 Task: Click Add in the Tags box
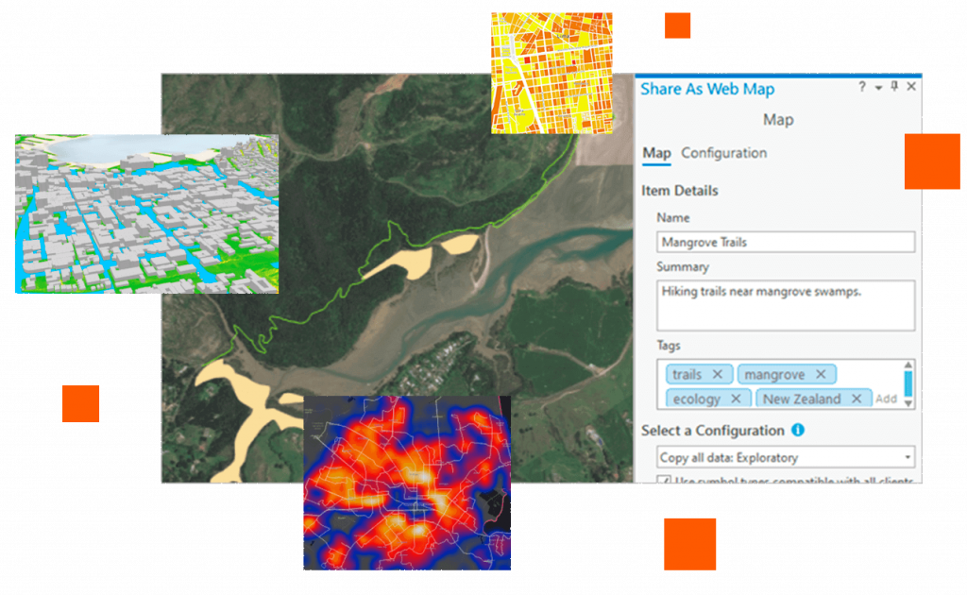pyautogui.click(x=886, y=399)
